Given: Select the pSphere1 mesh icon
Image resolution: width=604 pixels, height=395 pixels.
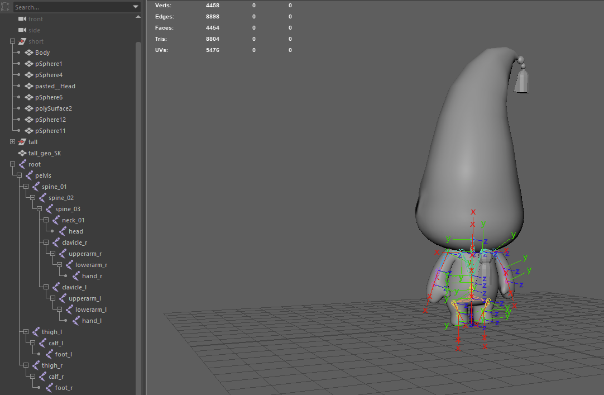Looking at the screenshot, I should (x=29, y=64).
